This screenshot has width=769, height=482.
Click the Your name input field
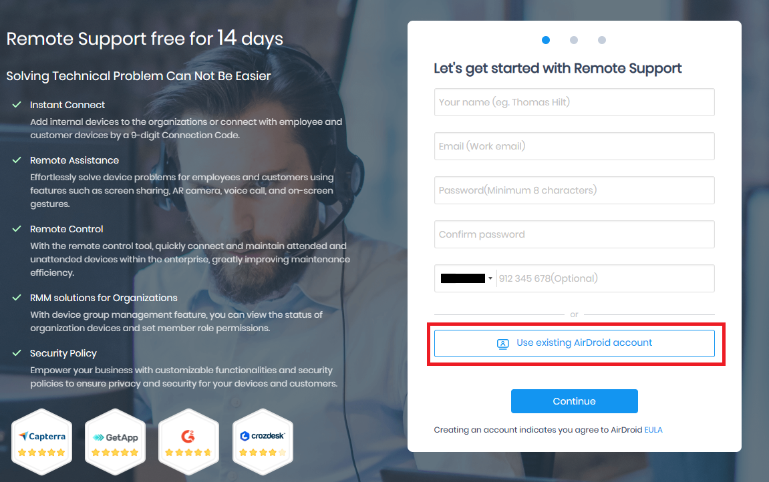point(575,102)
